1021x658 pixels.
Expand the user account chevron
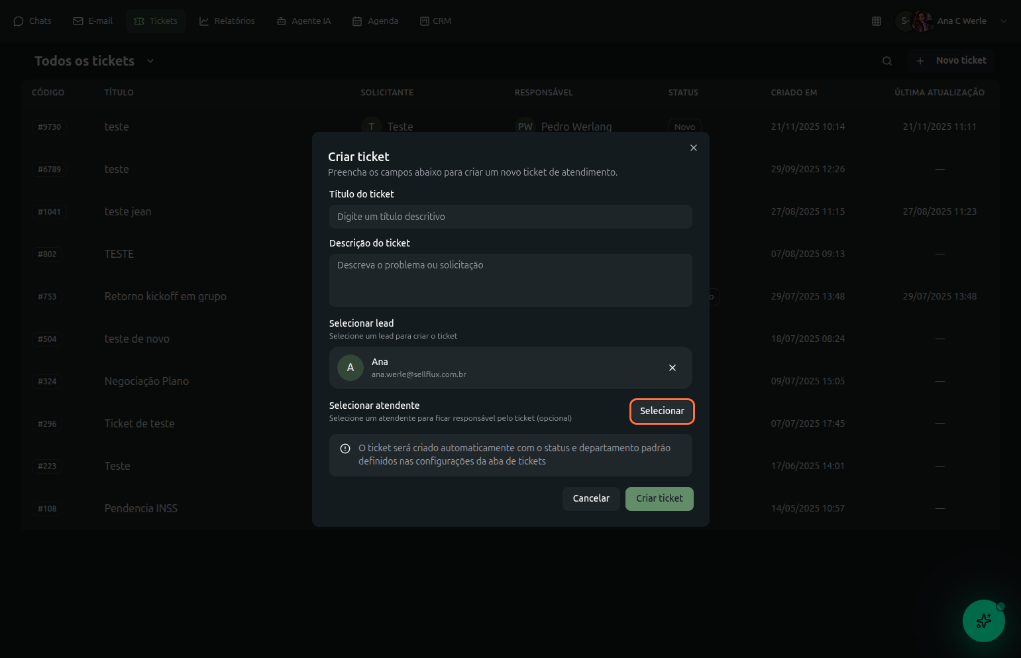tap(1003, 21)
